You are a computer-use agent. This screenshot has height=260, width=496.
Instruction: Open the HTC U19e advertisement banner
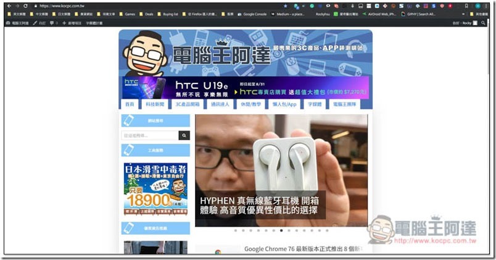(246, 88)
